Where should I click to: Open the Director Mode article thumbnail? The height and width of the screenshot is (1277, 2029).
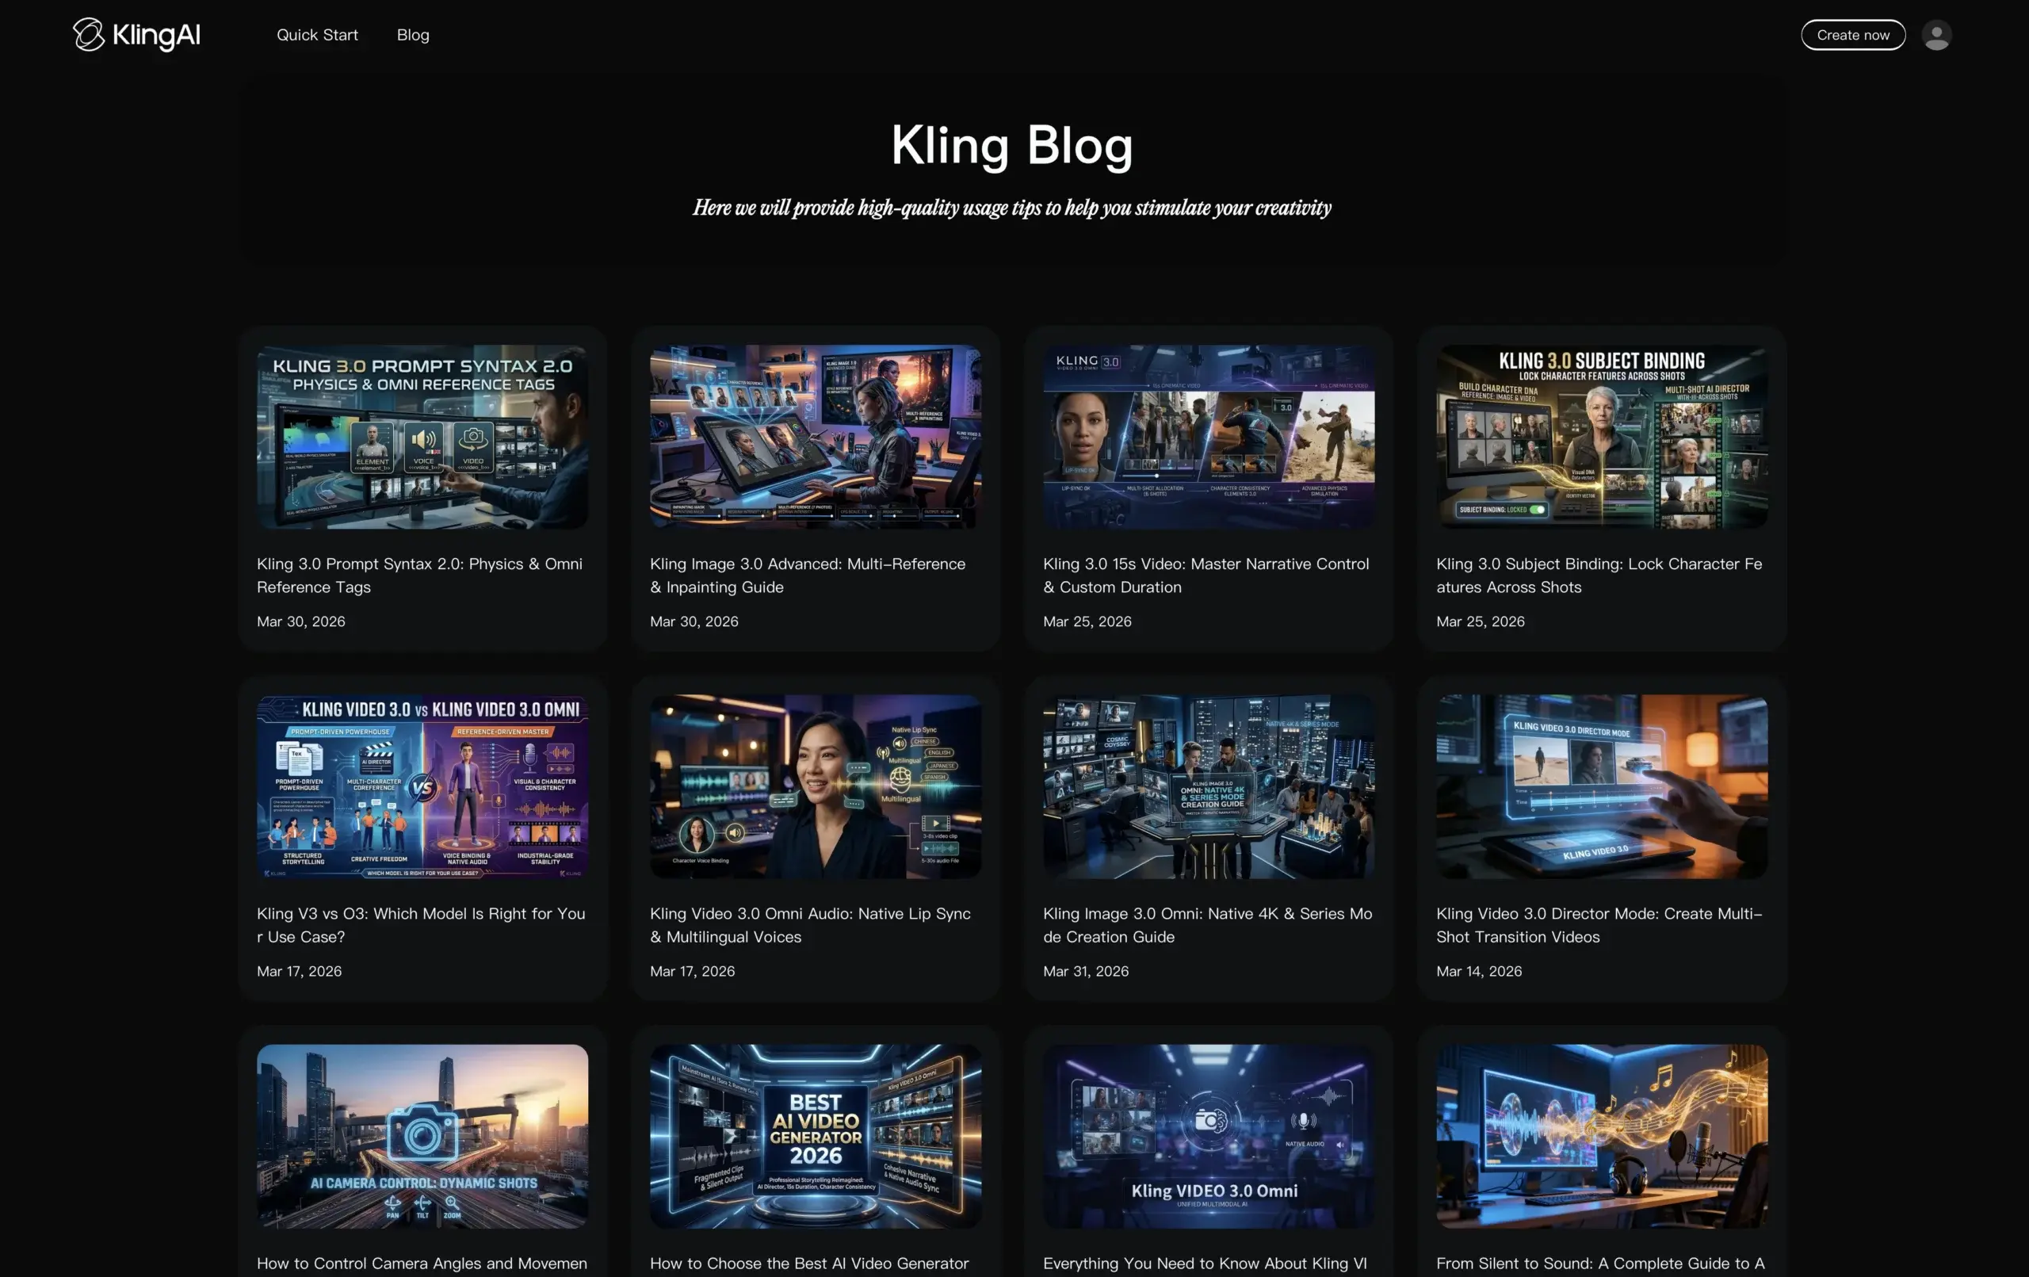(1601, 786)
